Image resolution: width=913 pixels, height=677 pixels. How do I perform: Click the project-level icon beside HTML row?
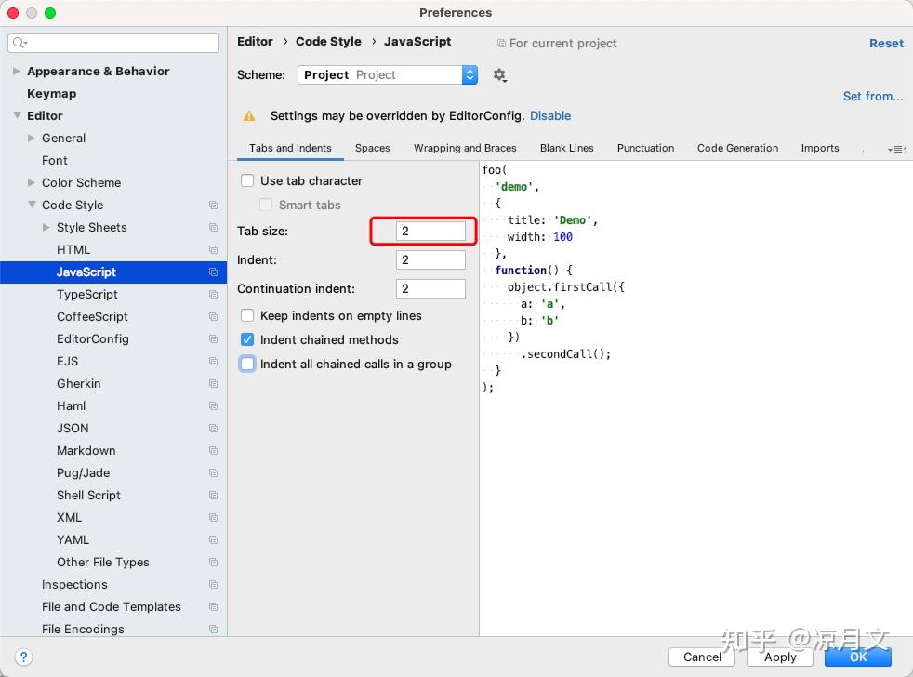click(213, 250)
